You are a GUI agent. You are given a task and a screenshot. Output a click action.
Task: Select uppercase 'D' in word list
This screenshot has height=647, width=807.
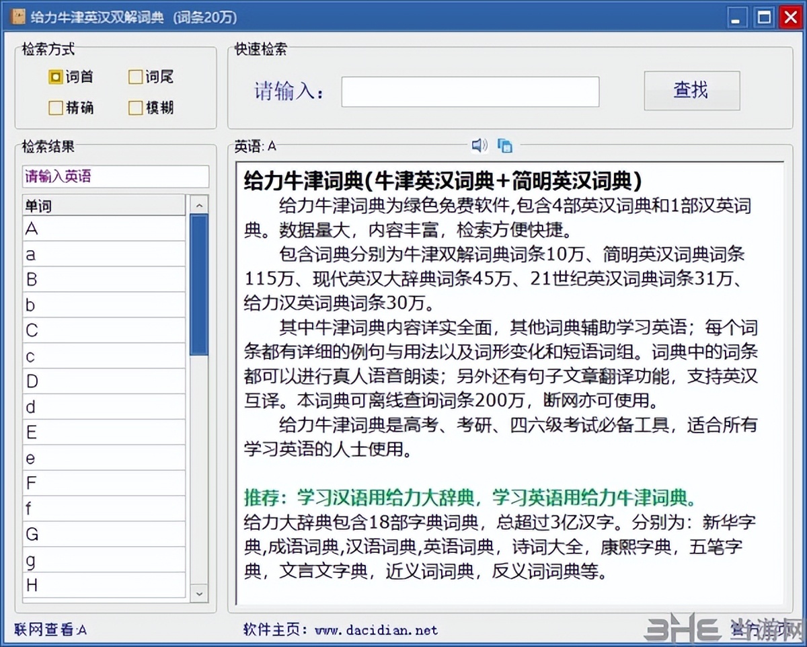pos(104,381)
